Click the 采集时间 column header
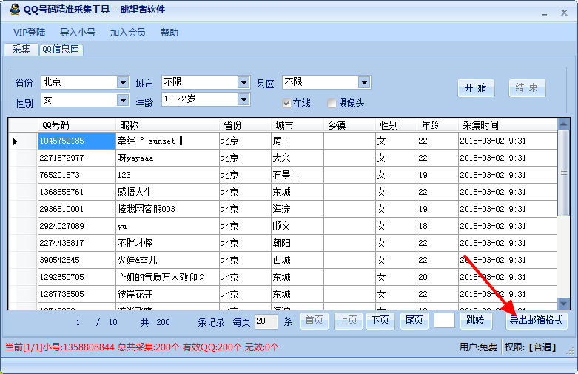The height and width of the screenshot is (374, 578). pyautogui.click(x=508, y=125)
